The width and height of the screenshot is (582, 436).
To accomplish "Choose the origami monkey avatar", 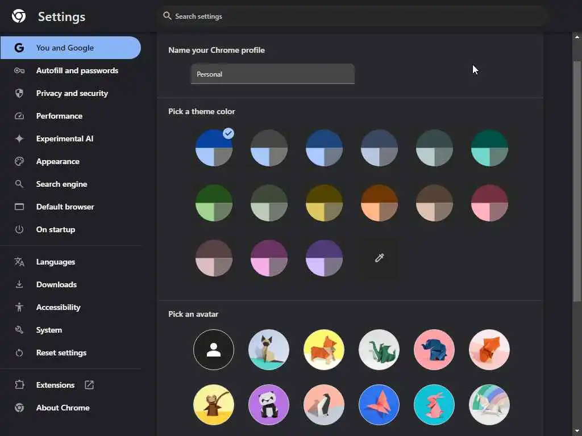I will click(x=214, y=404).
